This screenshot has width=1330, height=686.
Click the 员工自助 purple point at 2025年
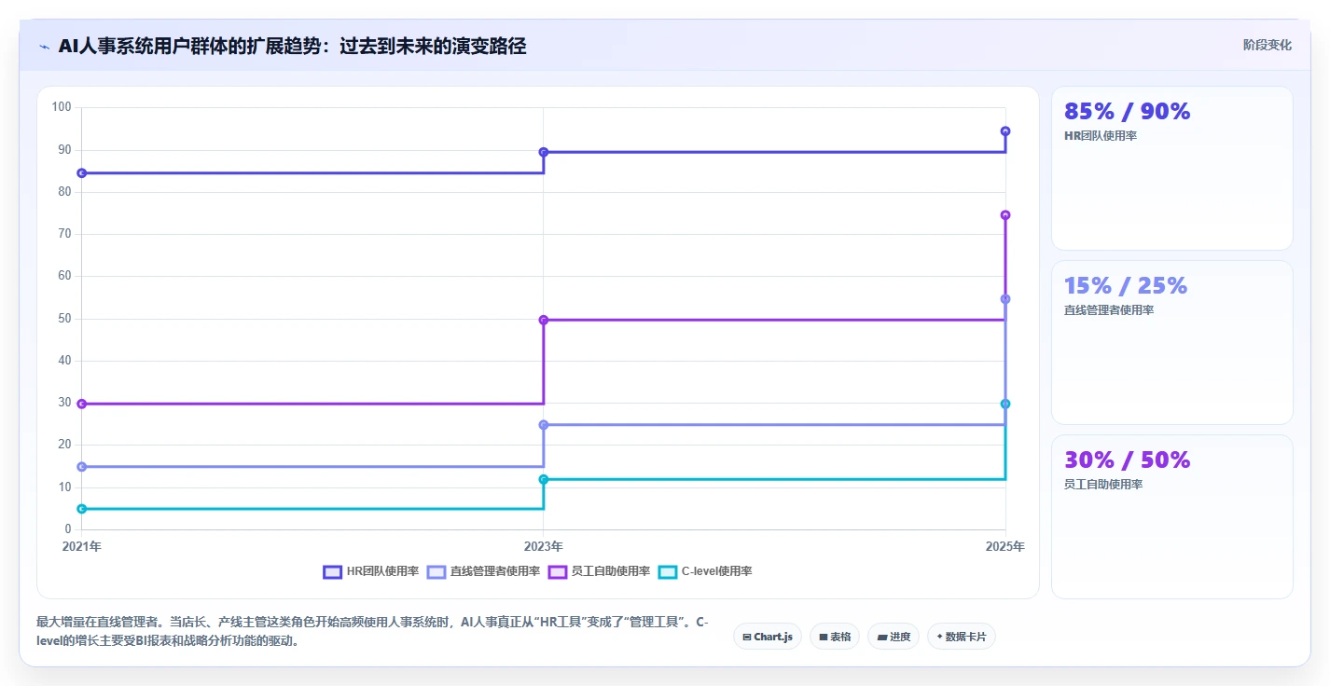(1005, 215)
